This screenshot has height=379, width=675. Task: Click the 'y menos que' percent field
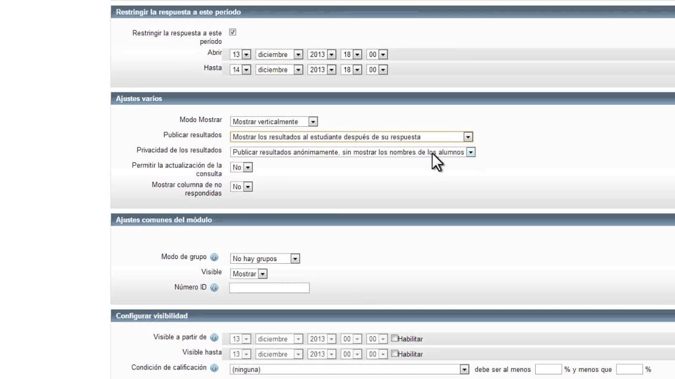629,369
